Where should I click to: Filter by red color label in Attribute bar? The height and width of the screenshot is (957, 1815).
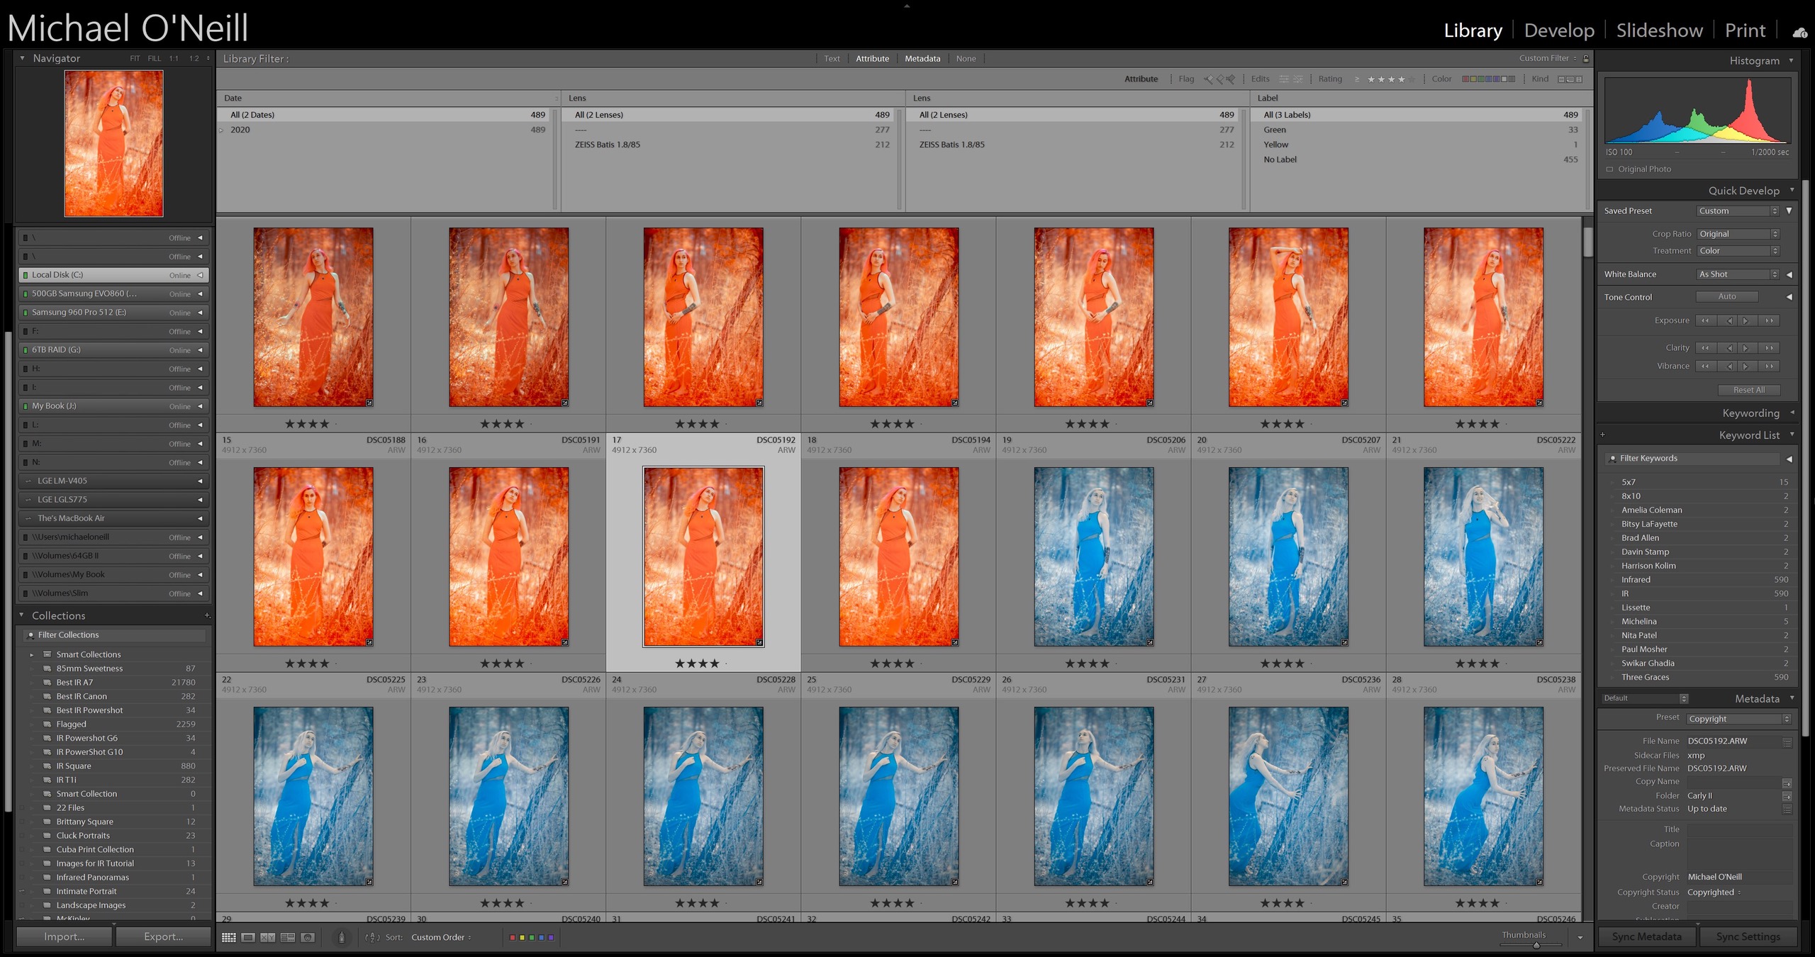1465,79
